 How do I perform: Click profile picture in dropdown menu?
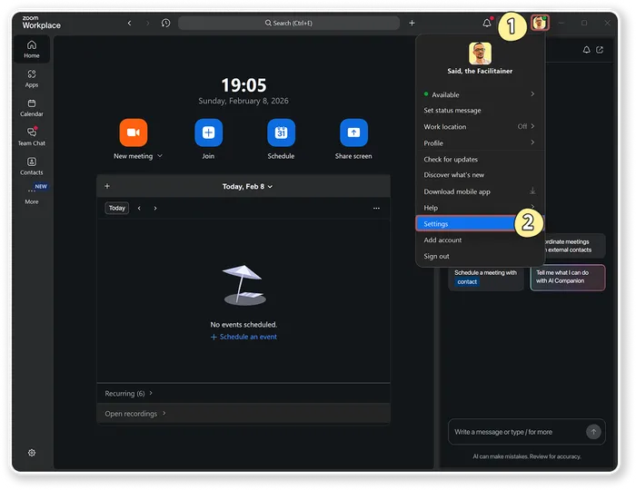tap(480, 53)
